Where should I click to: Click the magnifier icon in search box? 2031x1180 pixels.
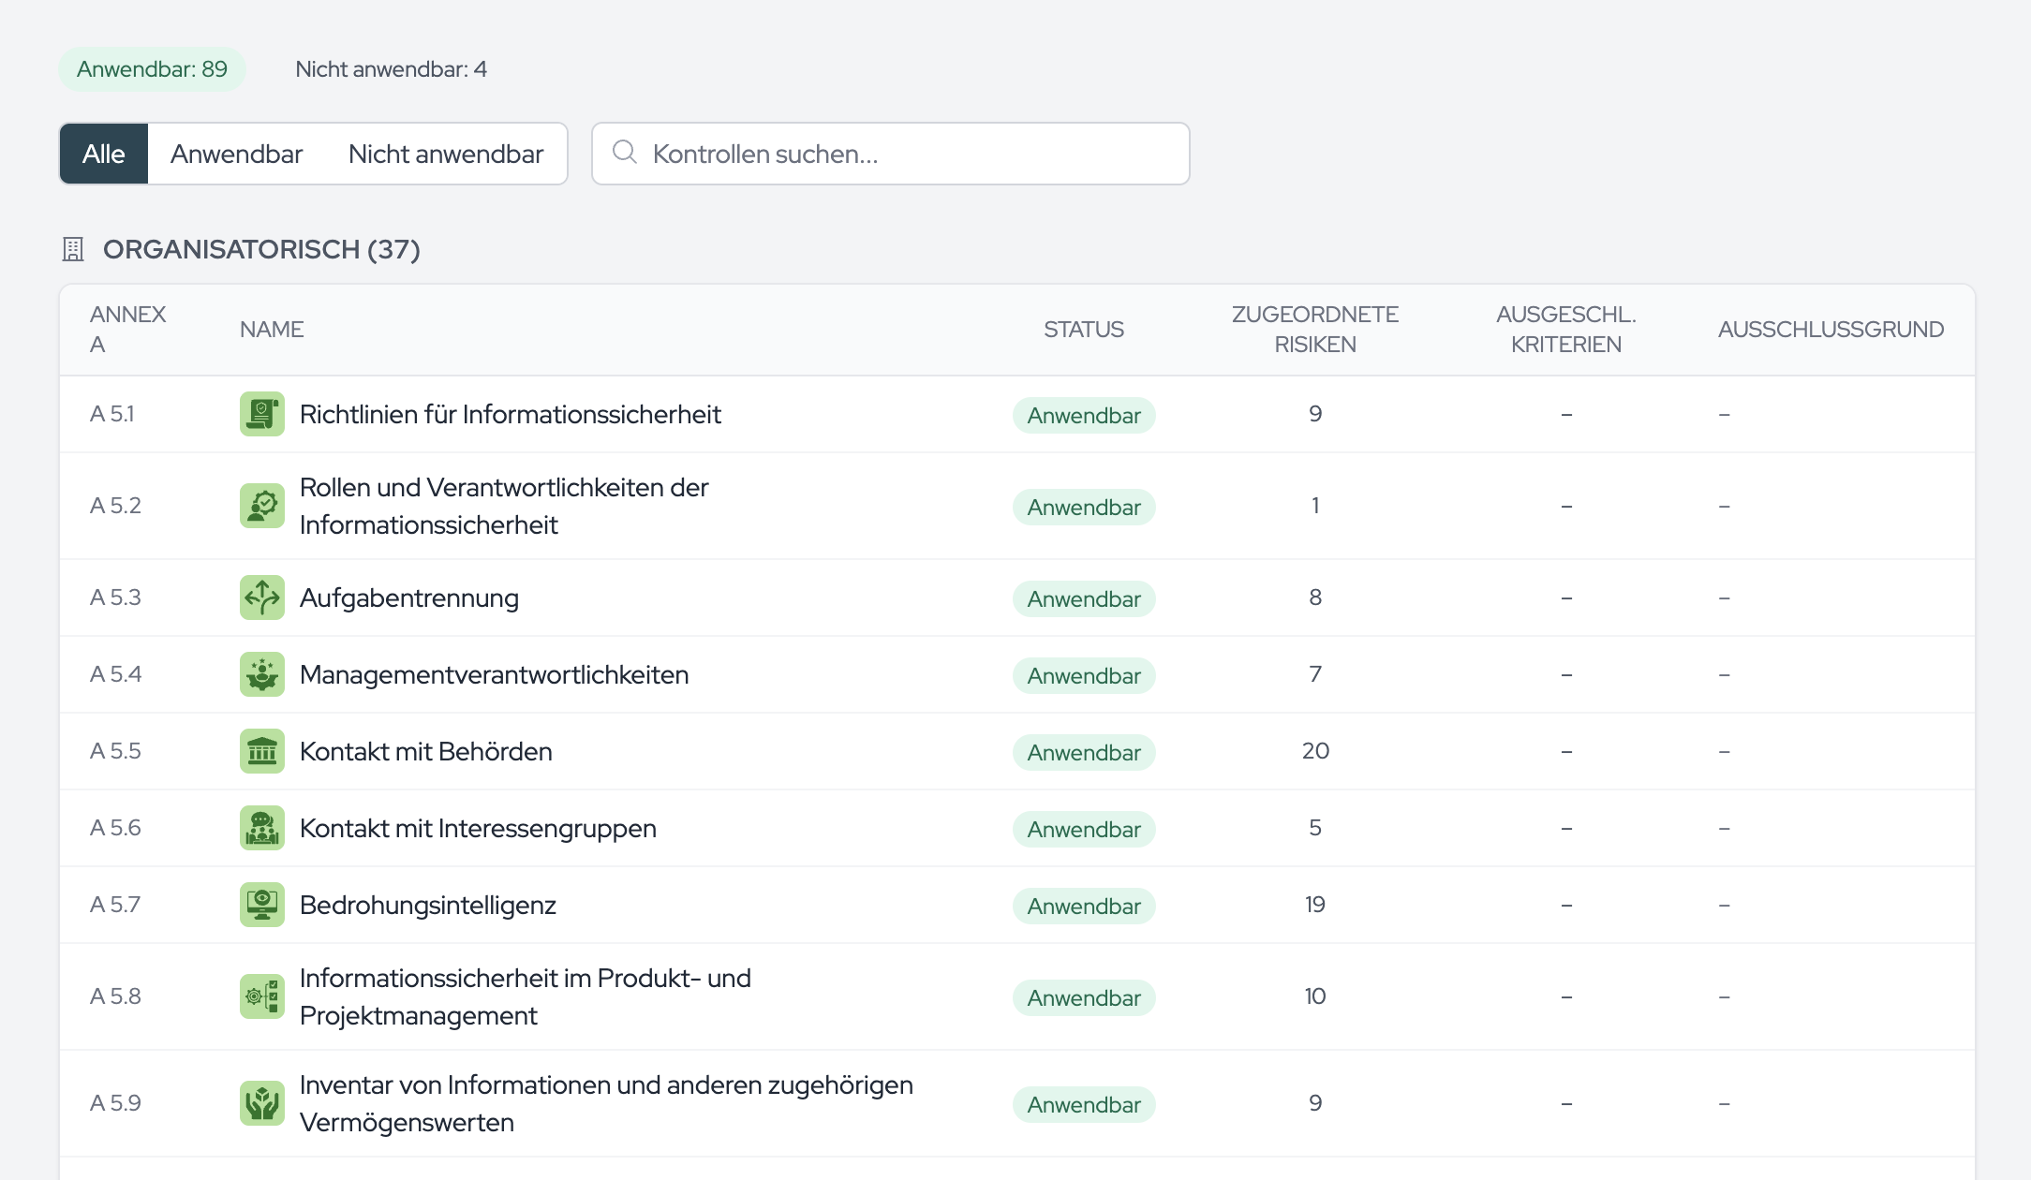(x=625, y=153)
